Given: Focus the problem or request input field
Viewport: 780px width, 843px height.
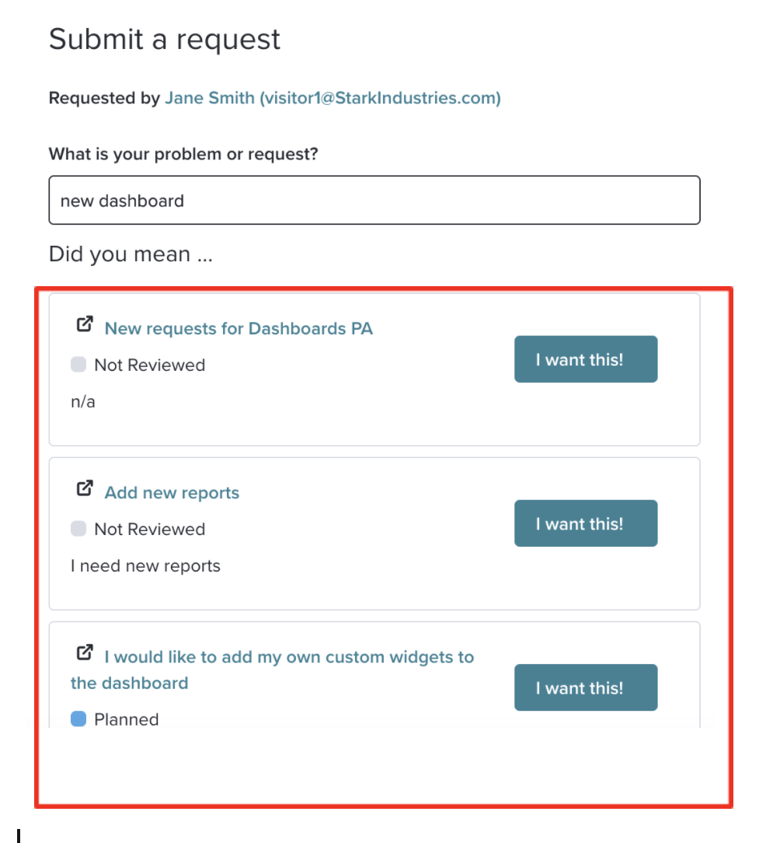Looking at the screenshot, I should click(x=374, y=200).
